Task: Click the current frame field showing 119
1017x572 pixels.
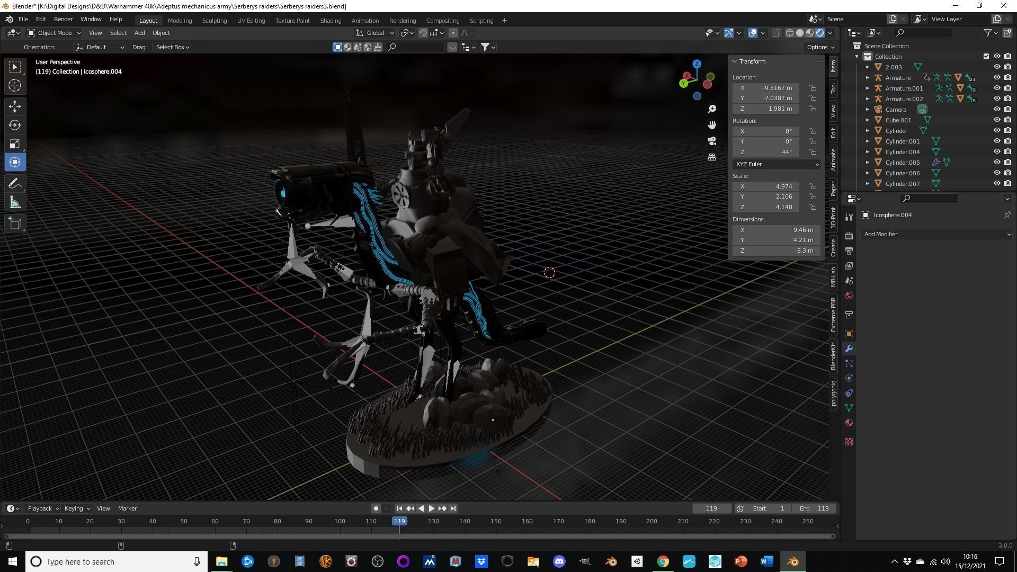Action: click(x=711, y=508)
